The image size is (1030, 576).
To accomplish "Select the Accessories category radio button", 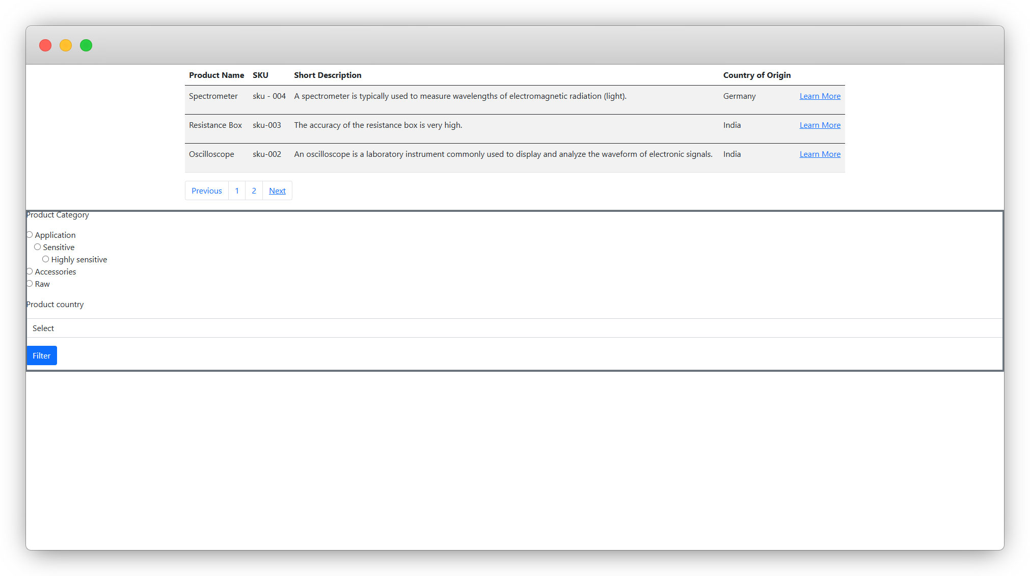I will [30, 271].
